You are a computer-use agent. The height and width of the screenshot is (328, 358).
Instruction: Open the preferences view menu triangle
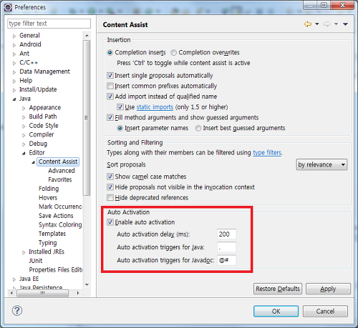tap(345, 24)
